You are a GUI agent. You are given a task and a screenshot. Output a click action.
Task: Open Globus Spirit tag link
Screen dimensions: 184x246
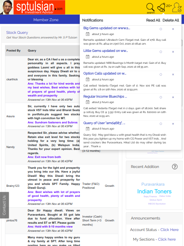point(156,200)
